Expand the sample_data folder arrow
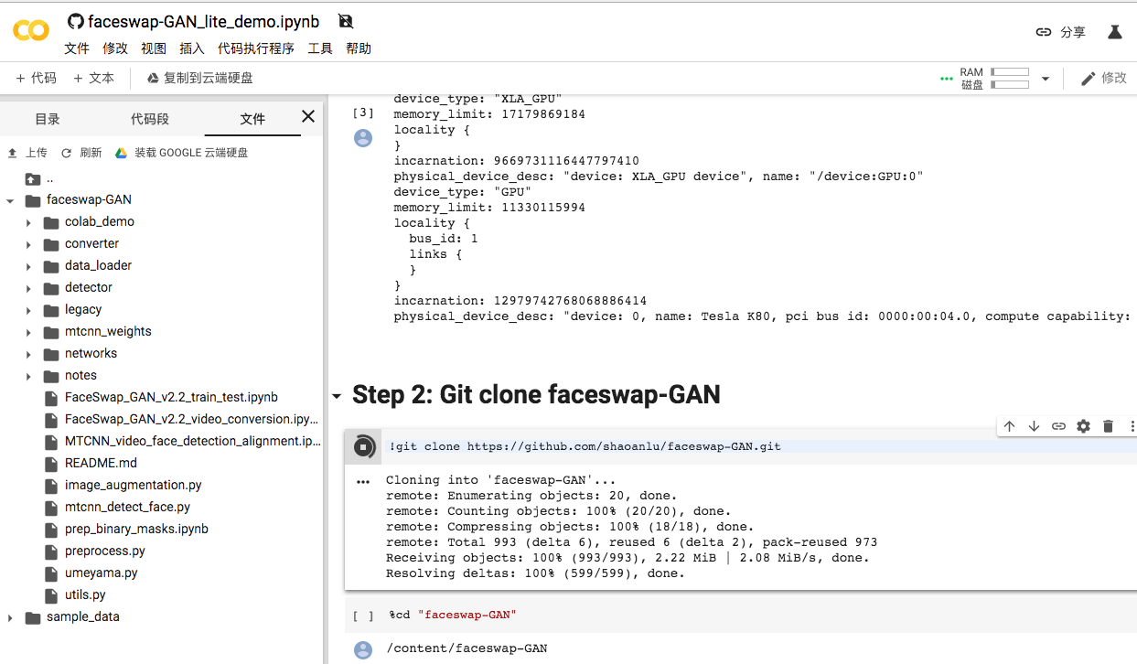The height and width of the screenshot is (664, 1137). [x=9, y=617]
